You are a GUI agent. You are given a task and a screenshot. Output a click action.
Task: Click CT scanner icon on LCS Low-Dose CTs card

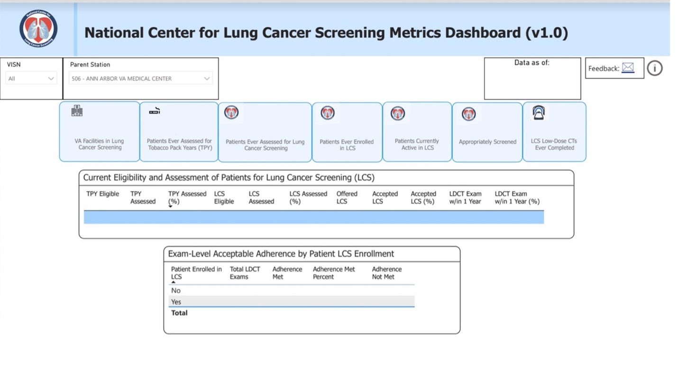coord(539,112)
